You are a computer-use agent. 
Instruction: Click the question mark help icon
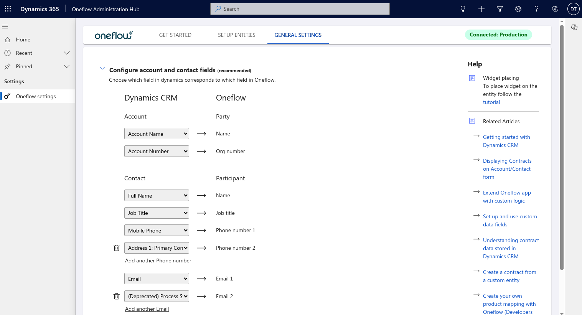[x=537, y=9]
